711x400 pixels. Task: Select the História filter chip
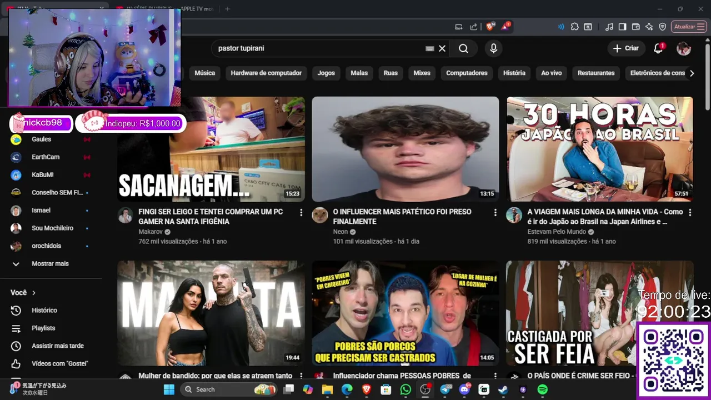click(514, 73)
